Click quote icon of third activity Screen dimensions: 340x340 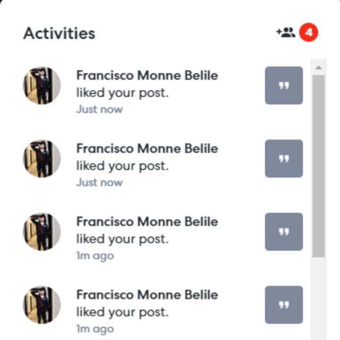pyautogui.click(x=284, y=232)
